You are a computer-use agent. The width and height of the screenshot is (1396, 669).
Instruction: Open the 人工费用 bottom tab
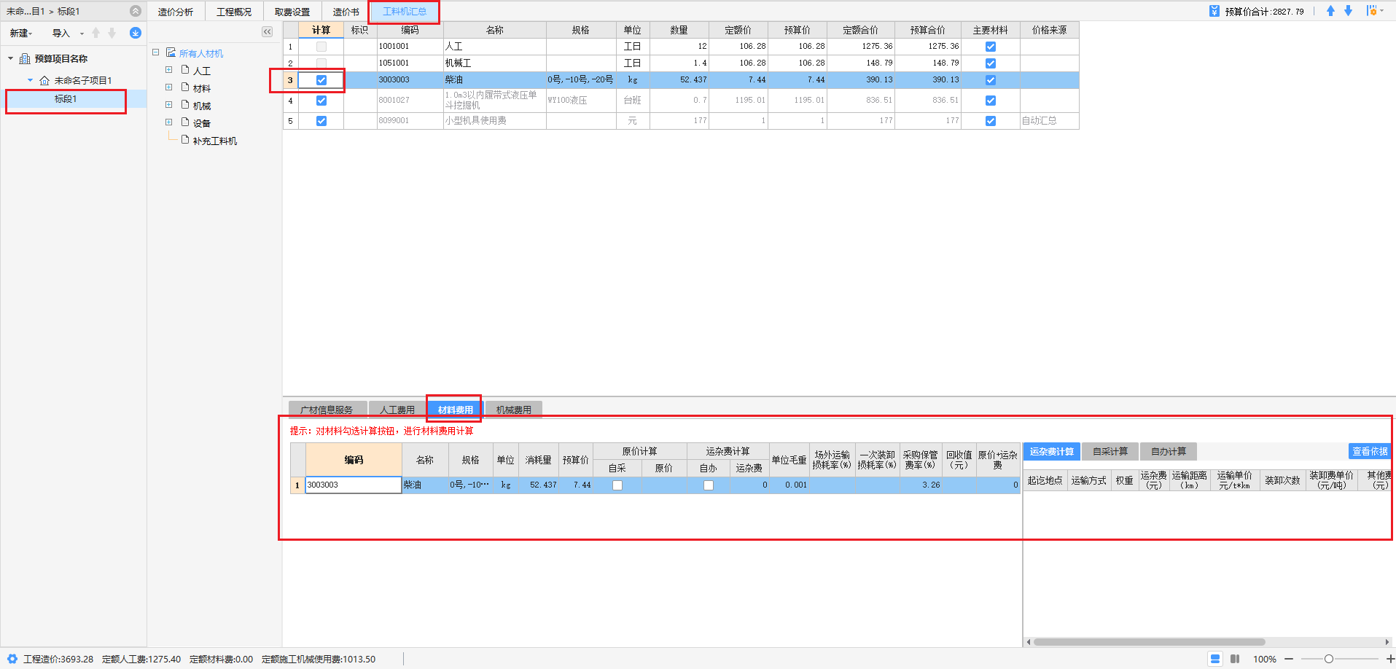[397, 410]
